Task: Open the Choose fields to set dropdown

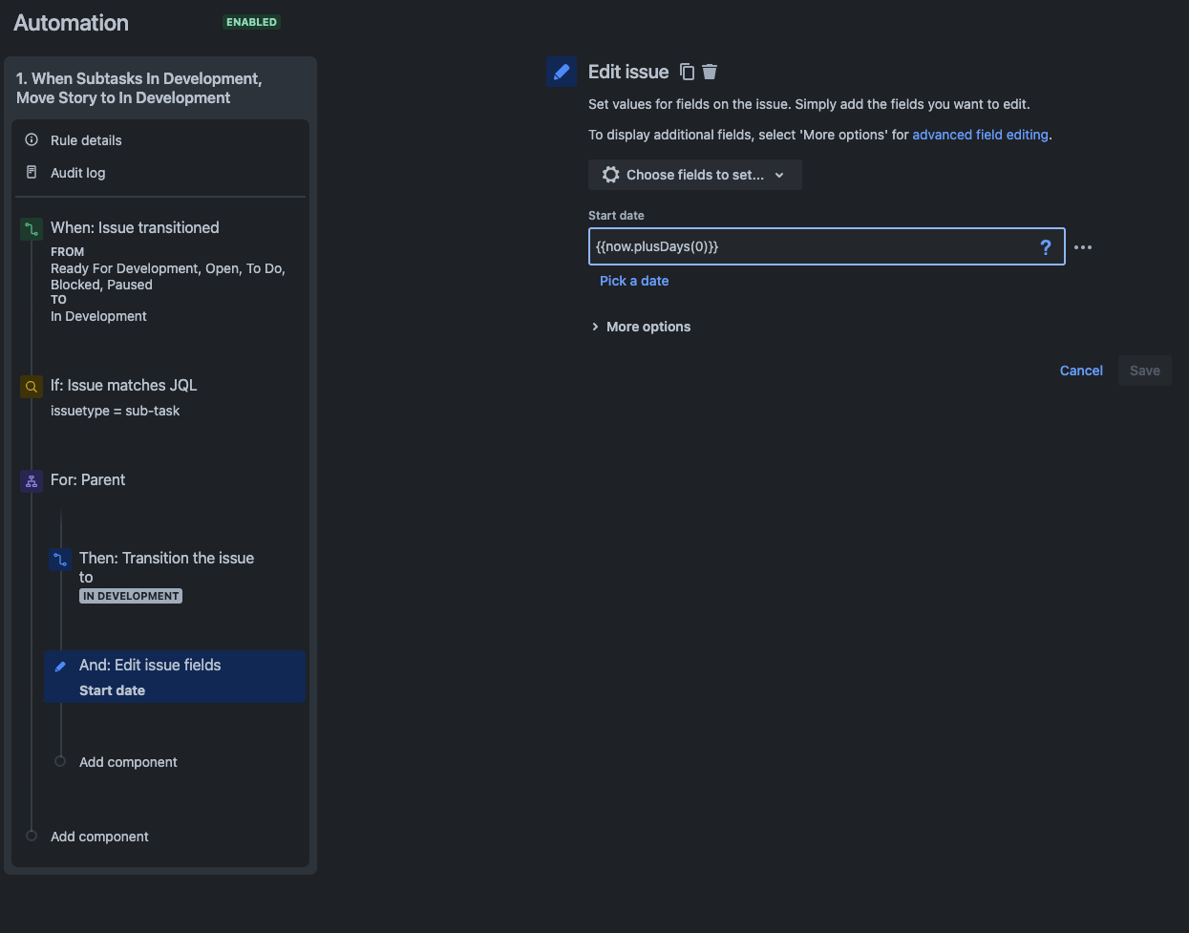Action: click(695, 175)
